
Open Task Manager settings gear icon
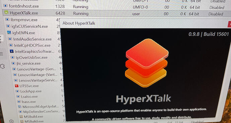(11, 121)
